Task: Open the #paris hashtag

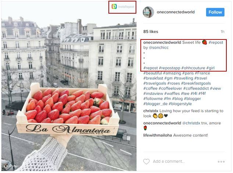Action: pyautogui.click(x=188, y=73)
